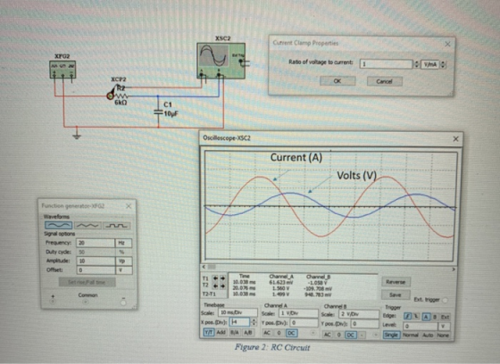Screen dimensions: 500x364
Task: Toggle Channel B minus invert button
Action: coord(362,335)
